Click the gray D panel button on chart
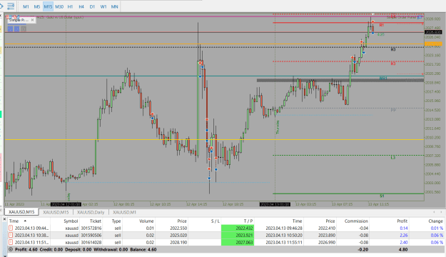 (x=24, y=29)
